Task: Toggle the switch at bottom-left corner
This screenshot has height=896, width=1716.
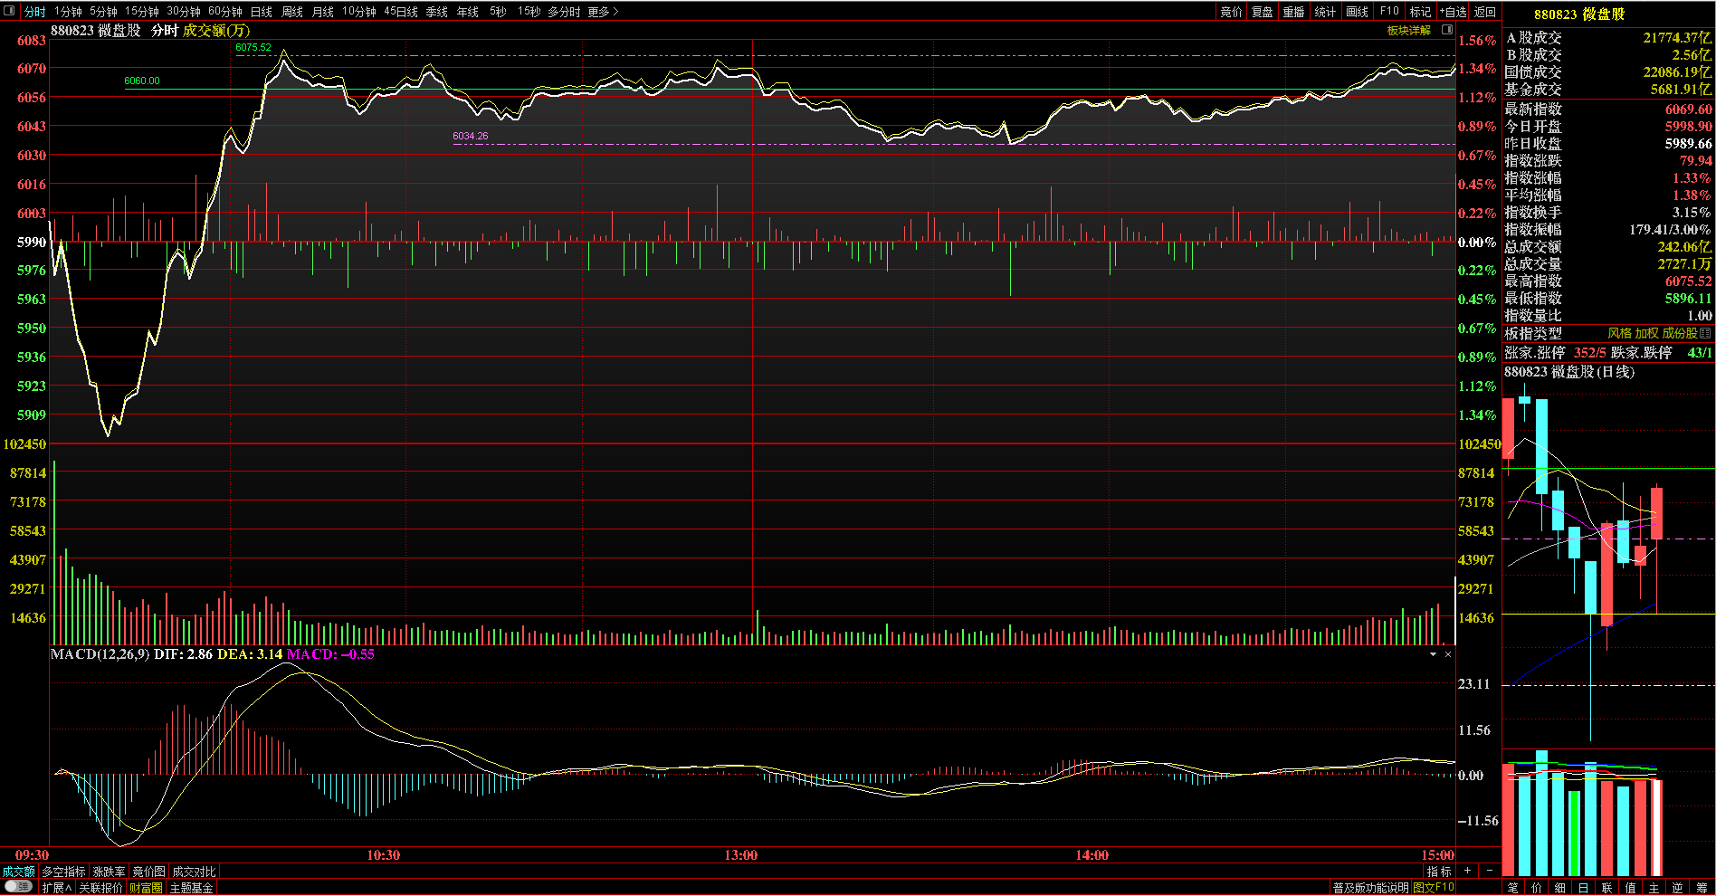Action: (18, 887)
